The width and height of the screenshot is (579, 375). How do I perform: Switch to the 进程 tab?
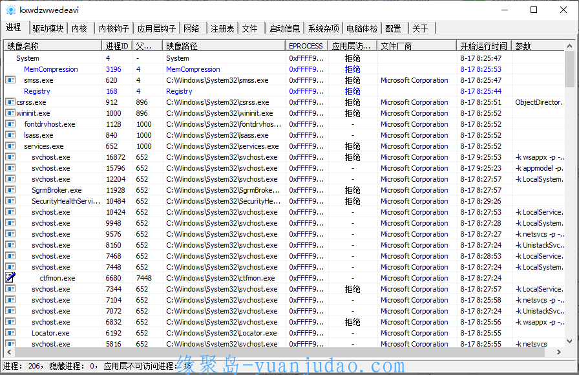(x=14, y=27)
